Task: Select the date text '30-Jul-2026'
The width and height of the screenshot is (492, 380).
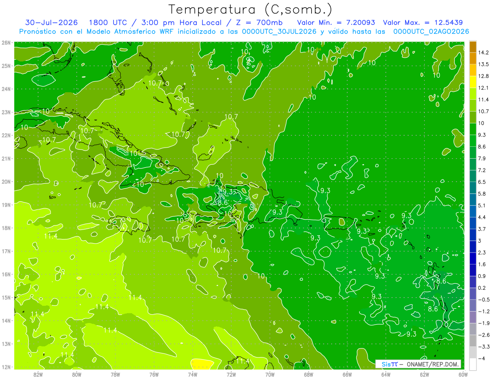Action: [x=52, y=23]
